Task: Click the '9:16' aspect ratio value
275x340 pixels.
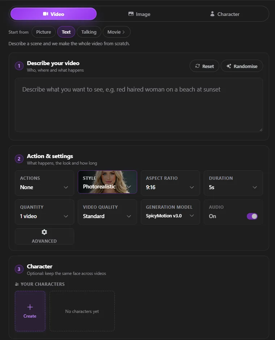Action: [151, 187]
